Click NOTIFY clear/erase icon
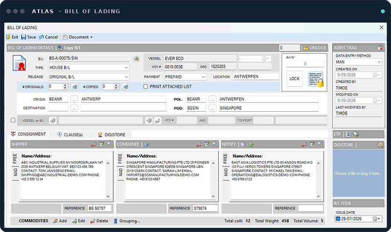The width and height of the screenshot is (391, 232). pos(304,144)
